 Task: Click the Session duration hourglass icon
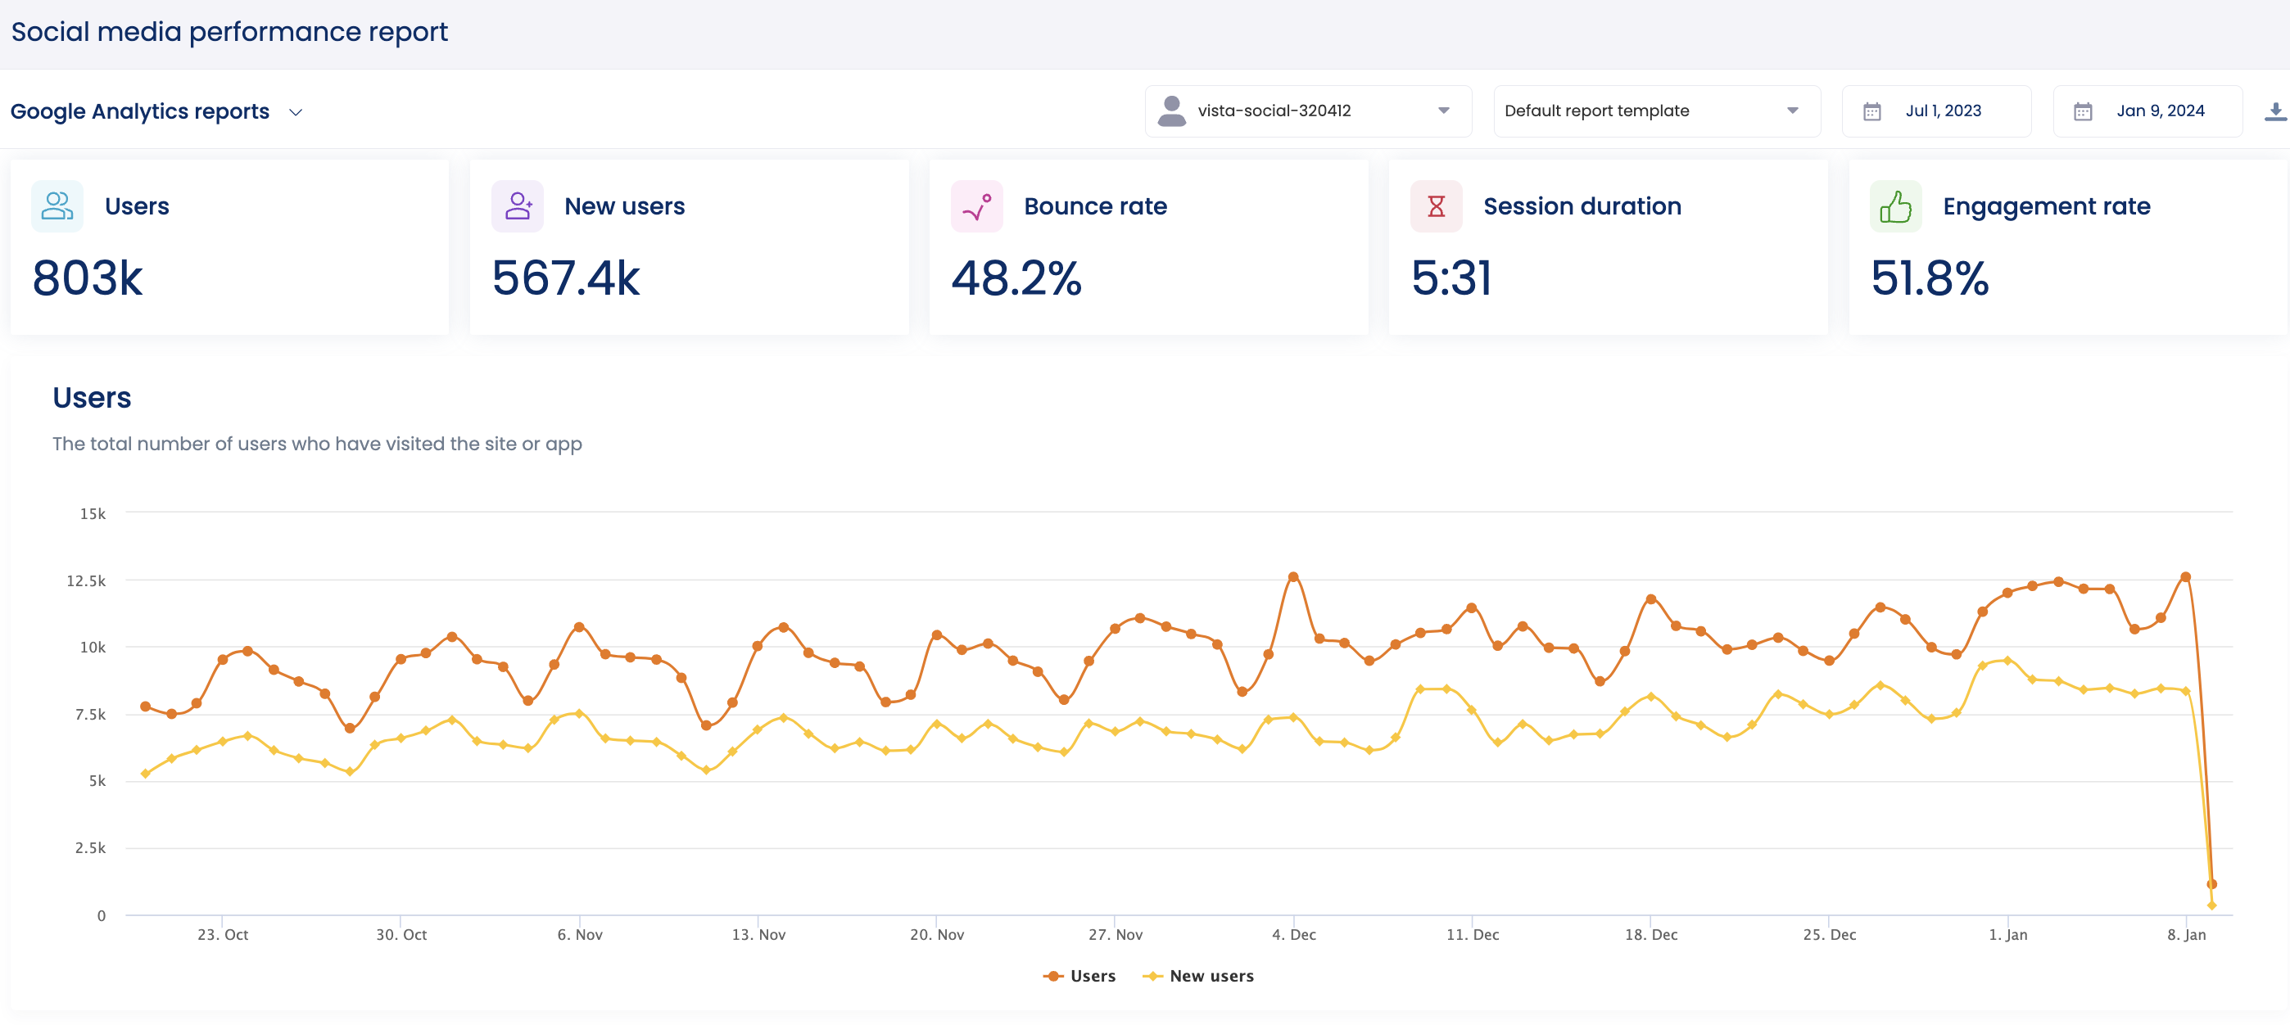click(1436, 205)
